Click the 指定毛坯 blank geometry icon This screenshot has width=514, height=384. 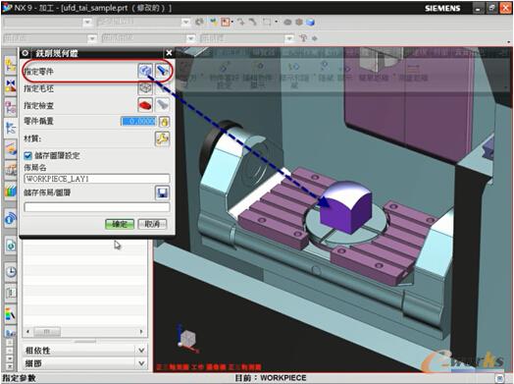[x=145, y=87]
